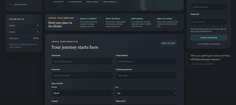Click the 'Gender' label

[55, 101]
